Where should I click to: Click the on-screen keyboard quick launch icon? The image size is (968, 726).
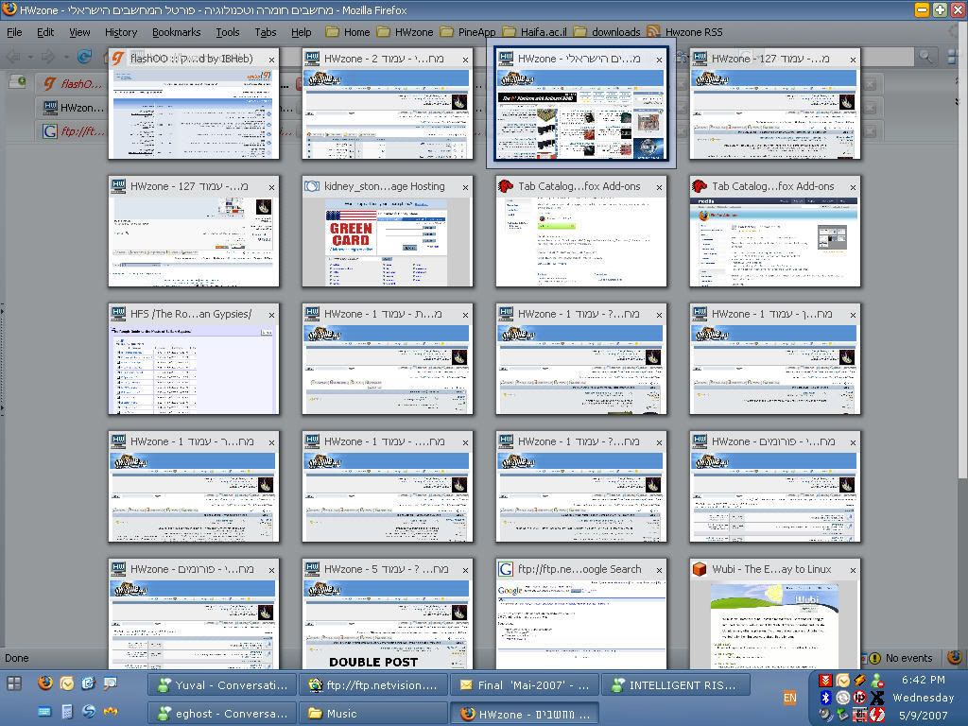click(44, 712)
